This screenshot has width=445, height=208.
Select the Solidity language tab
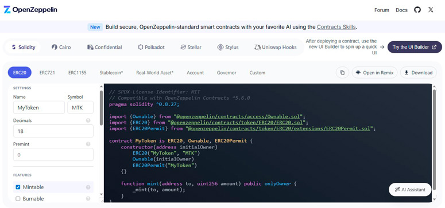(x=24, y=48)
